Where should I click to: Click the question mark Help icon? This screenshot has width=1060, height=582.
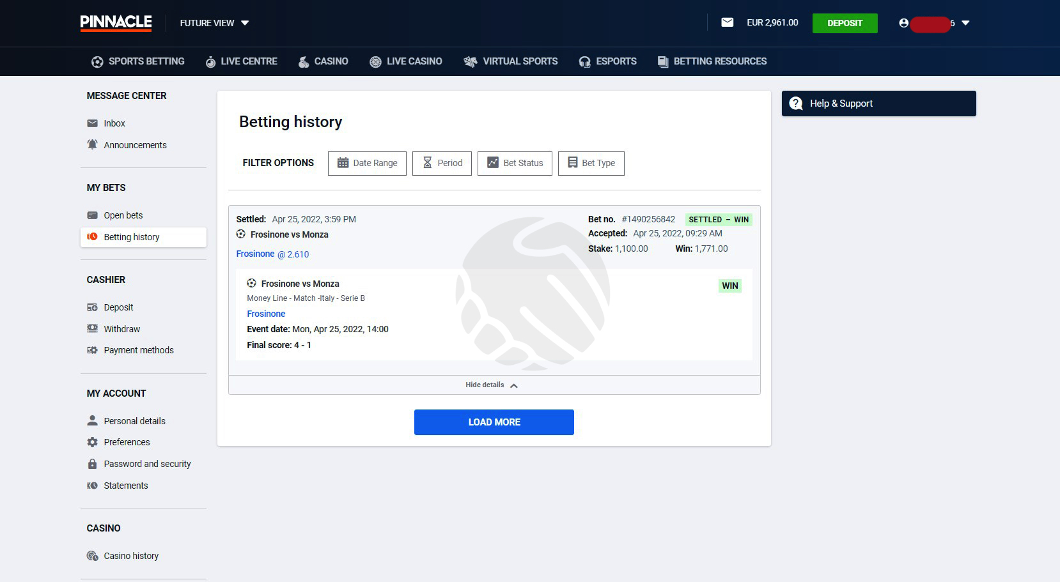(x=796, y=103)
